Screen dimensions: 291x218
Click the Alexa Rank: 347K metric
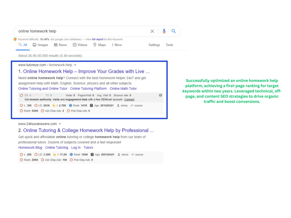click(78, 106)
